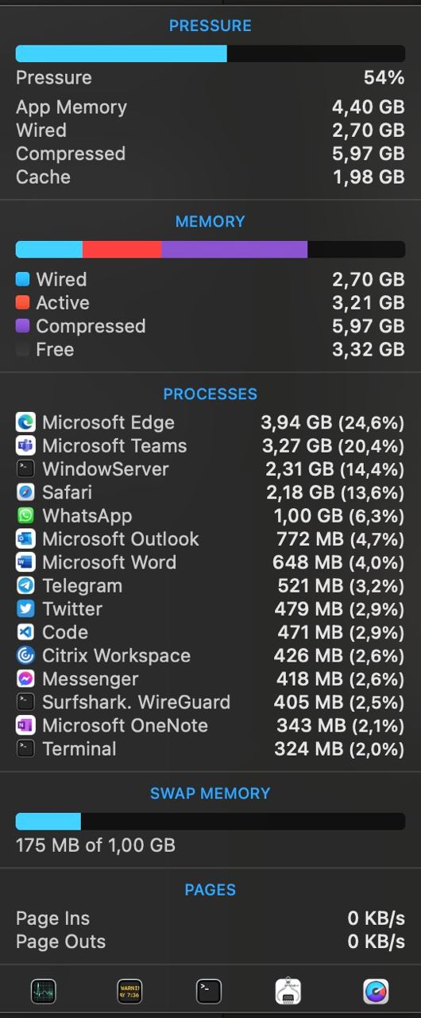Click the purple Compressed segment in memory bar
421x1018 pixels.
click(234, 250)
